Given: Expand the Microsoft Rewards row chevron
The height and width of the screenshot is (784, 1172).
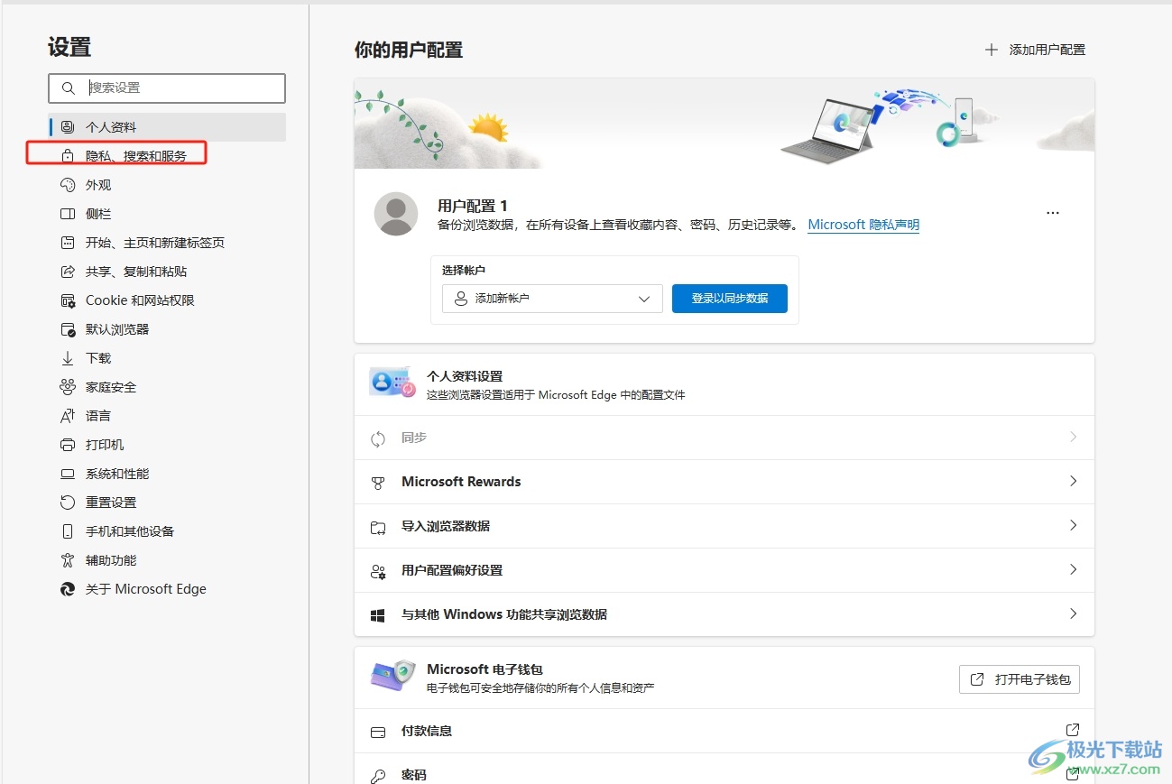Looking at the screenshot, I should point(1073,481).
